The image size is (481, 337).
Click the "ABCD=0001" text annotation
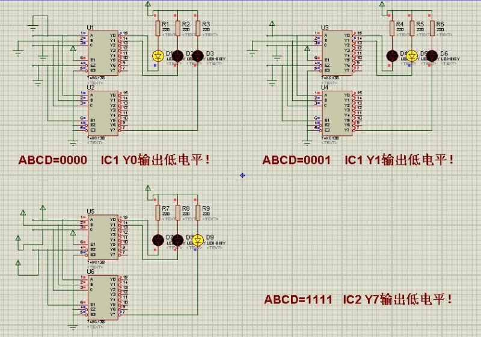click(x=296, y=160)
